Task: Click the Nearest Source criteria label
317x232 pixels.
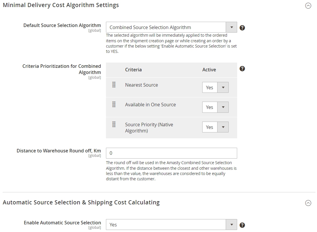Action: tap(141, 85)
